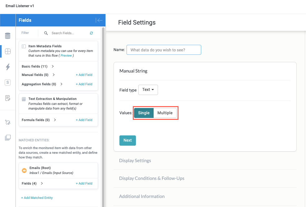Click the boxed S icon in sidebar

8,82
